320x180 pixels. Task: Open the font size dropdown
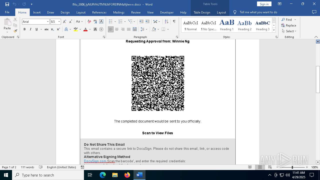[59, 22]
